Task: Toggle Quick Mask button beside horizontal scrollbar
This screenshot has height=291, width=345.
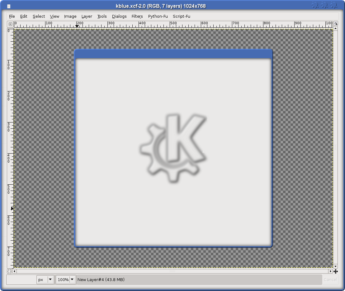Action: (9, 271)
